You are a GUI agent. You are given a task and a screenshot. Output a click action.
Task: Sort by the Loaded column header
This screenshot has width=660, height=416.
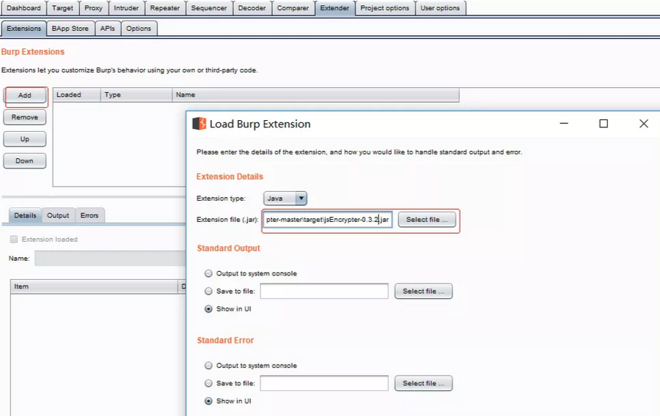coord(76,94)
